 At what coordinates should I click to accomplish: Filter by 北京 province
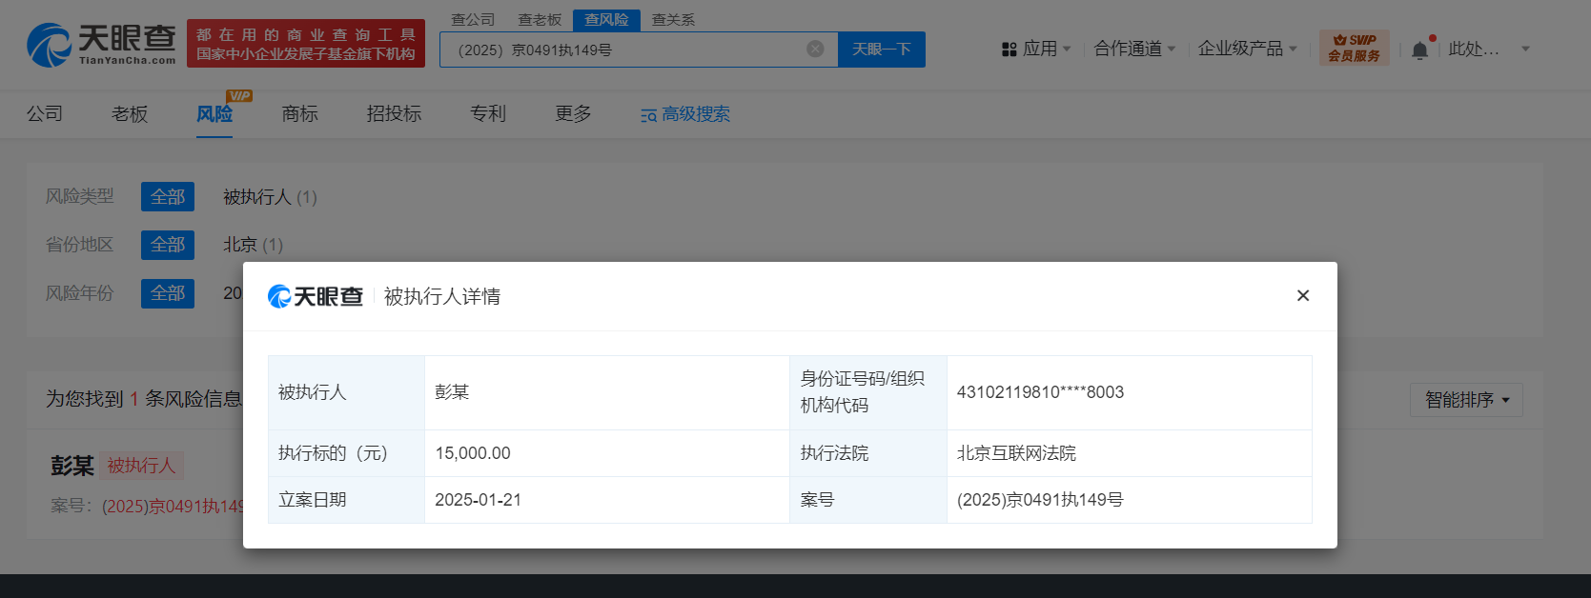click(x=240, y=245)
